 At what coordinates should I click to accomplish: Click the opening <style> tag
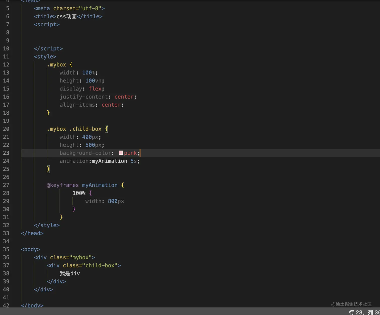pos(45,57)
